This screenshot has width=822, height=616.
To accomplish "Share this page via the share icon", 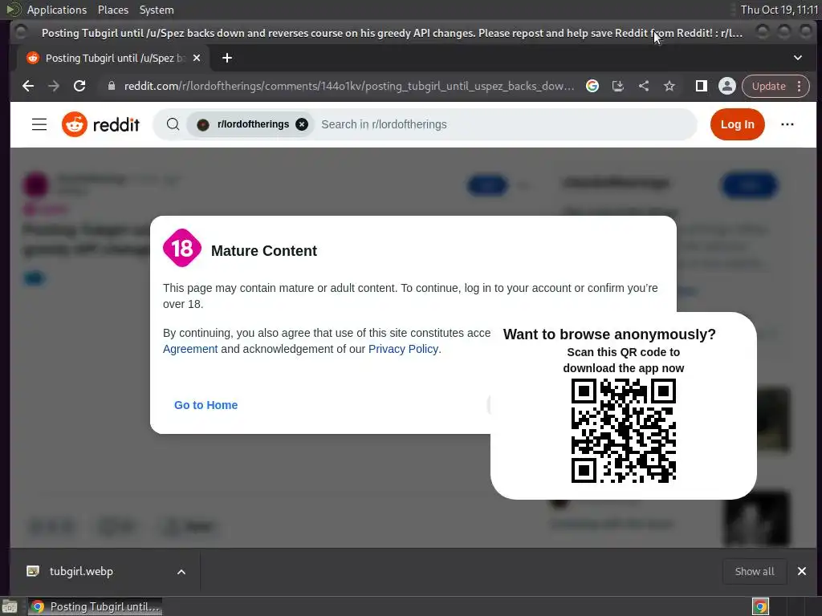I will click(x=644, y=86).
